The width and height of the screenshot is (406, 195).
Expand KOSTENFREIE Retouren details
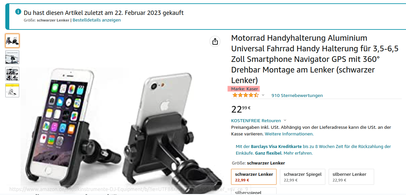259,121
